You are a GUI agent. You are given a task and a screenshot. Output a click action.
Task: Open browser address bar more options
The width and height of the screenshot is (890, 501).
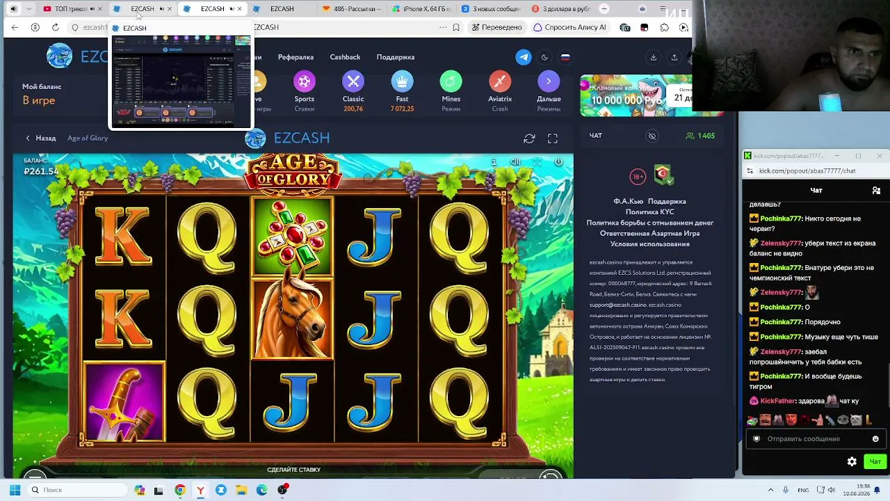coord(443,27)
